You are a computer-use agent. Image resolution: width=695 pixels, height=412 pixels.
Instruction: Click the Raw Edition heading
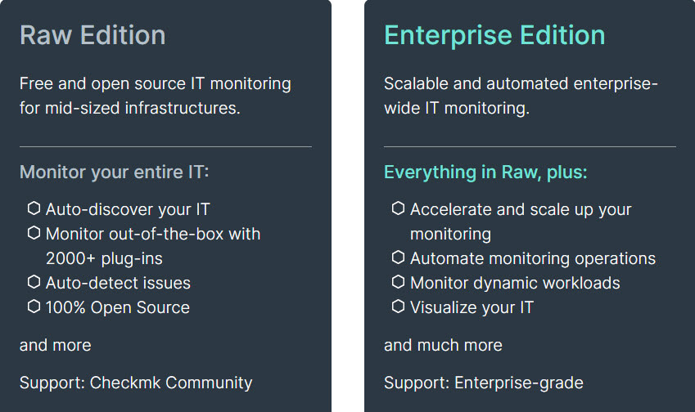coord(93,35)
